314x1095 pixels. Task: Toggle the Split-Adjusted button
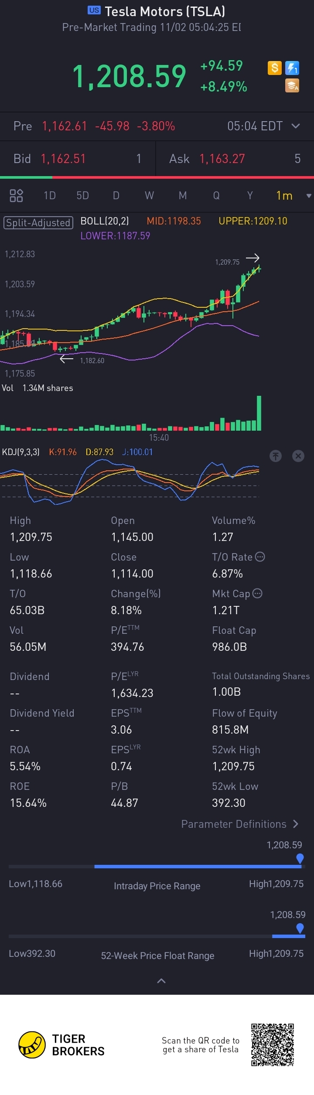coord(38,223)
